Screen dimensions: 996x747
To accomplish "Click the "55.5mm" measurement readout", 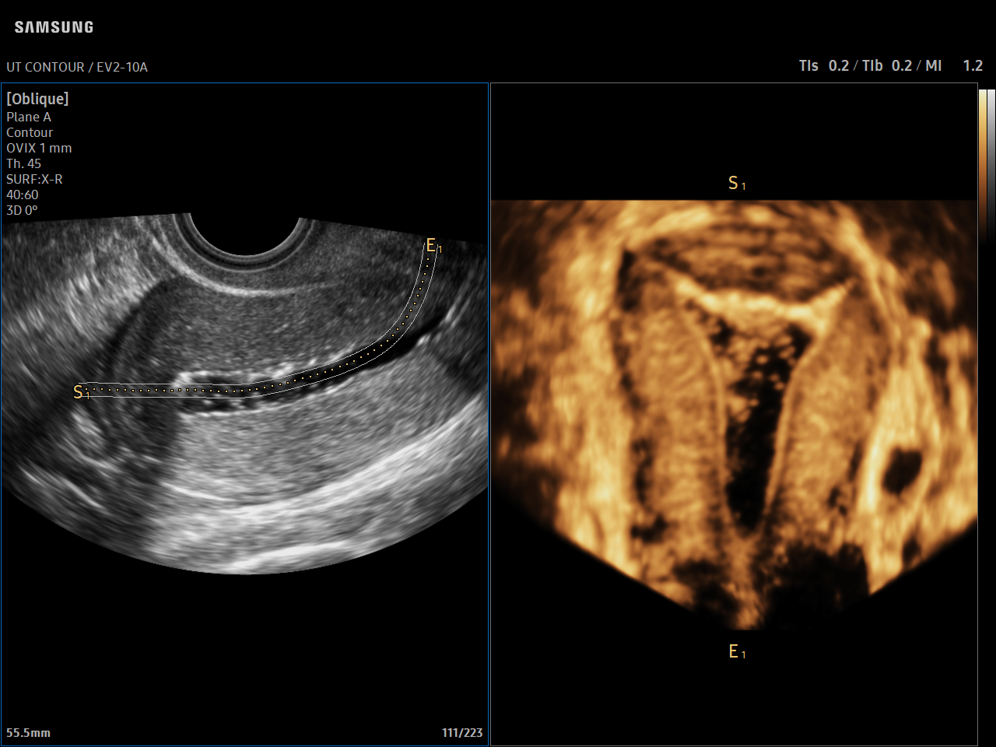I will [28, 733].
